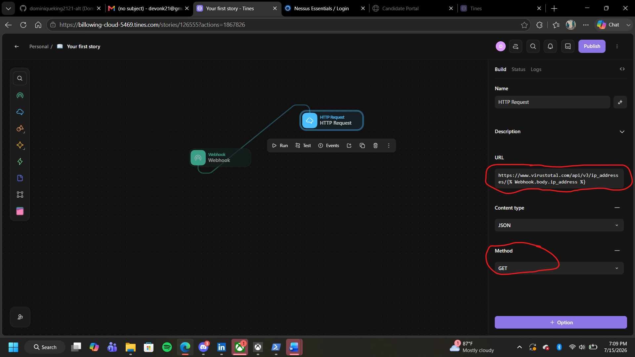This screenshot has width=635, height=357.
Task: Open Events for the HTTP Request action
Action: coord(329,145)
